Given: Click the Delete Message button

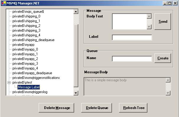Looking at the screenshot, I should click(x=56, y=108).
